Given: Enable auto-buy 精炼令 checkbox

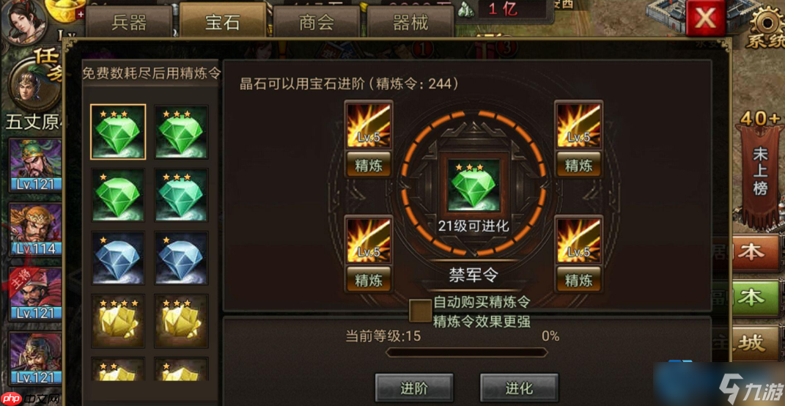Looking at the screenshot, I should (420, 311).
